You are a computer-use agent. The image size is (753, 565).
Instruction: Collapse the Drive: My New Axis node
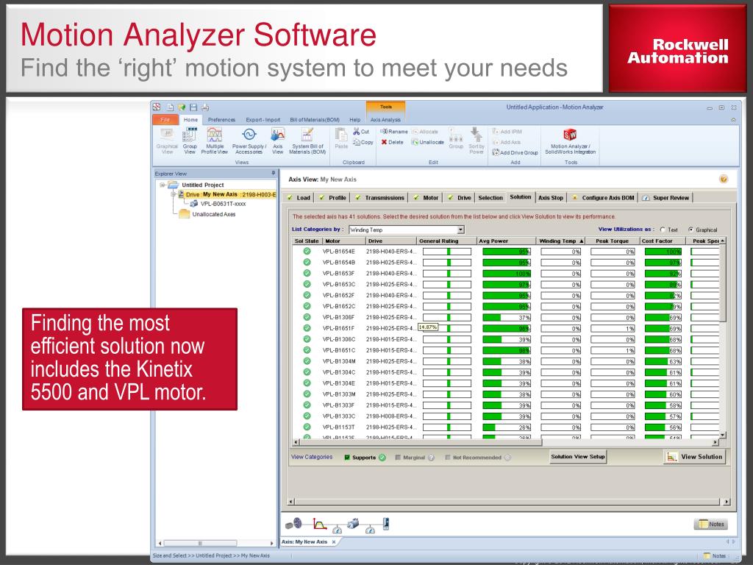174,194
